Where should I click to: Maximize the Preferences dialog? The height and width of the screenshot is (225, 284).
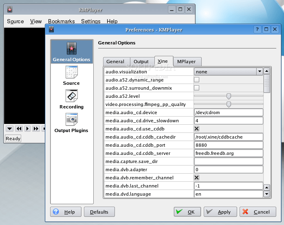pyautogui.click(x=266, y=29)
